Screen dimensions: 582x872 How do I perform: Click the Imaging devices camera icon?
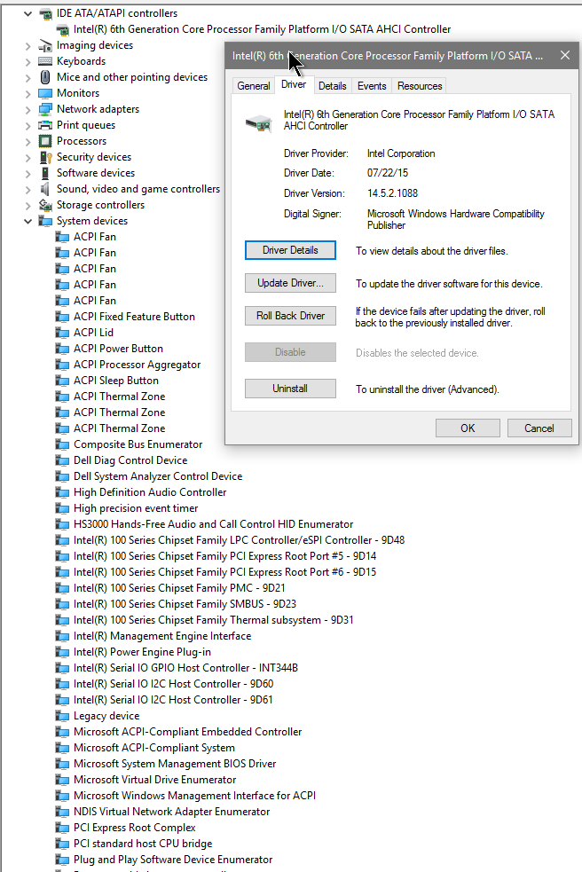[45, 45]
